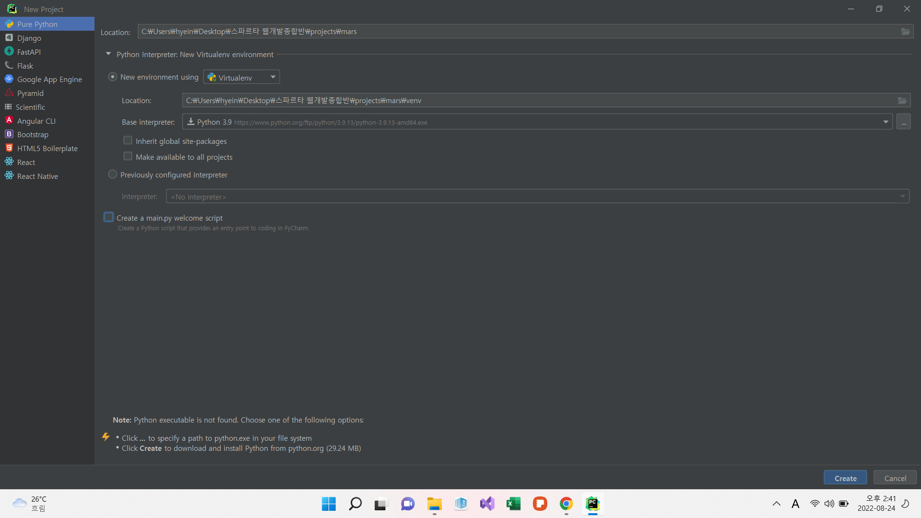Viewport: 921px width, 518px height.
Task: Select React project type
Action: tap(47, 162)
